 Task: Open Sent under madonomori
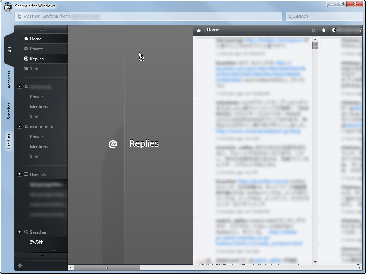34,157
